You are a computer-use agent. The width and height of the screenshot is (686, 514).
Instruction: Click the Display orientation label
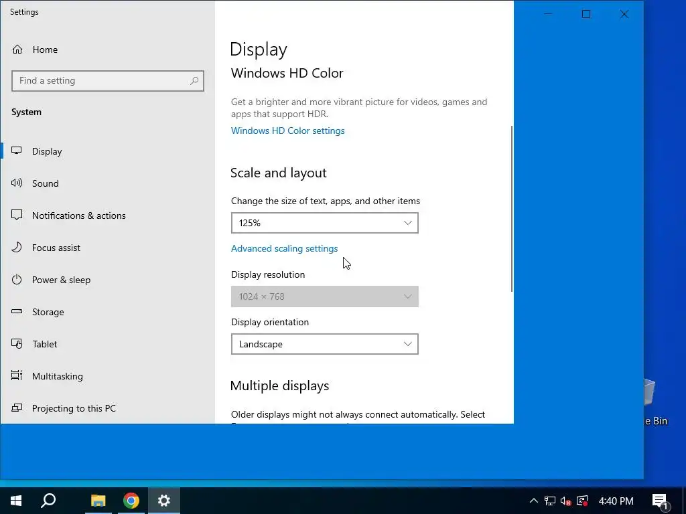point(270,322)
